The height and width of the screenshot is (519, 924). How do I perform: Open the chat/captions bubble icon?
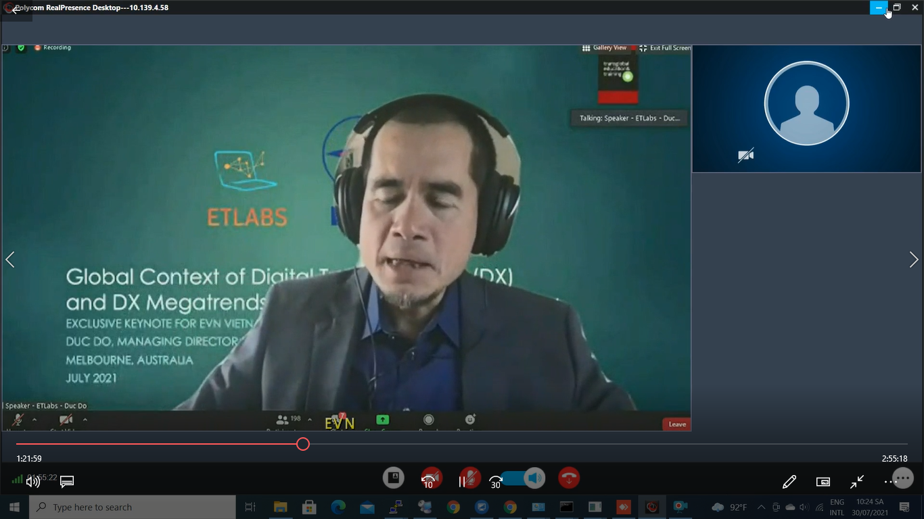pos(67,482)
